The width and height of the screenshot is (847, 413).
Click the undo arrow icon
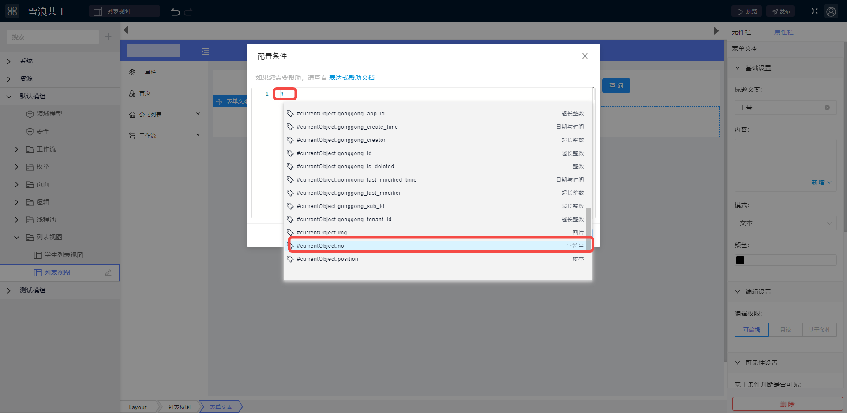(175, 12)
